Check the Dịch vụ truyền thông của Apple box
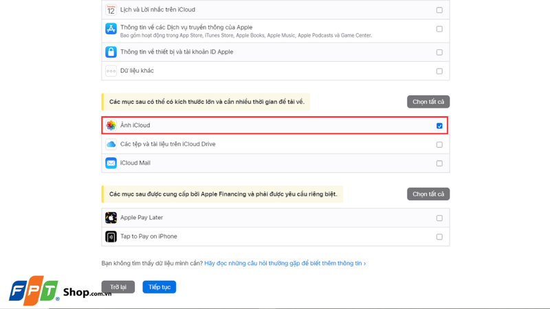Viewport: 550px width, 309px height. (439, 29)
